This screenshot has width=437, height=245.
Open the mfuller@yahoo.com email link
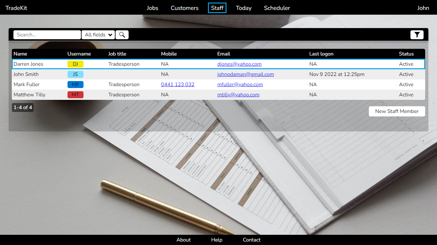tap(240, 85)
